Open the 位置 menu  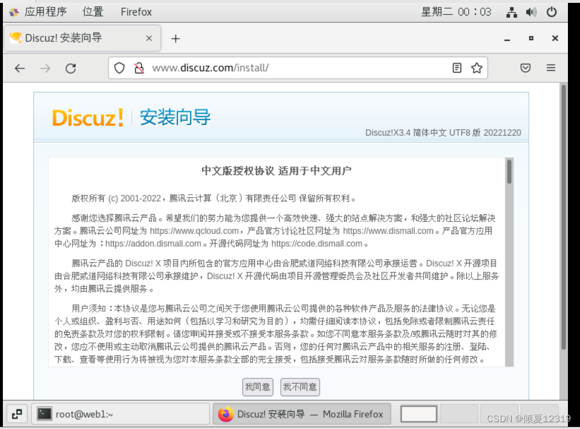[93, 12]
